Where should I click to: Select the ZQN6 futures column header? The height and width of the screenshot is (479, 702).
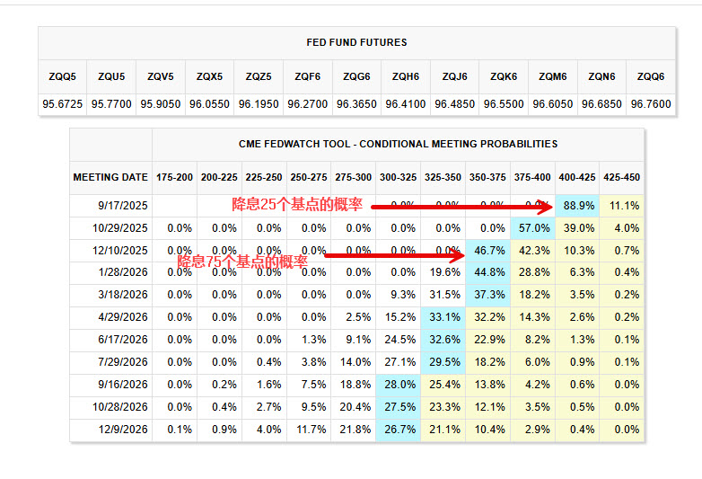[x=601, y=76]
